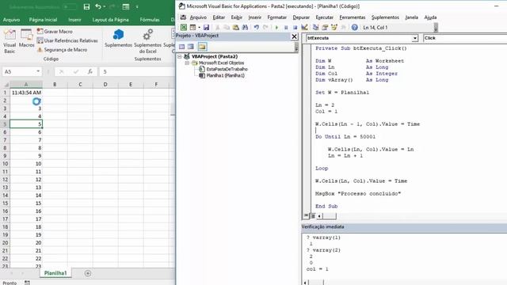This screenshot has width=507, height=285.
Task: Click Segurança de Macro in Excel ribbon
Action: click(62, 50)
